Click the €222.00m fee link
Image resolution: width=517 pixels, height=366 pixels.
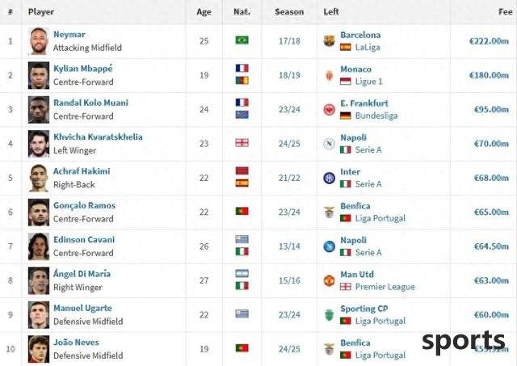point(489,41)
